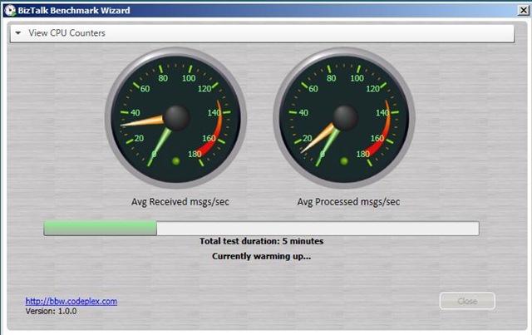The image size is (532, 335).
Task: Close the BizTalk Benchmark Wizard window
Action: (x=524, y=10)
